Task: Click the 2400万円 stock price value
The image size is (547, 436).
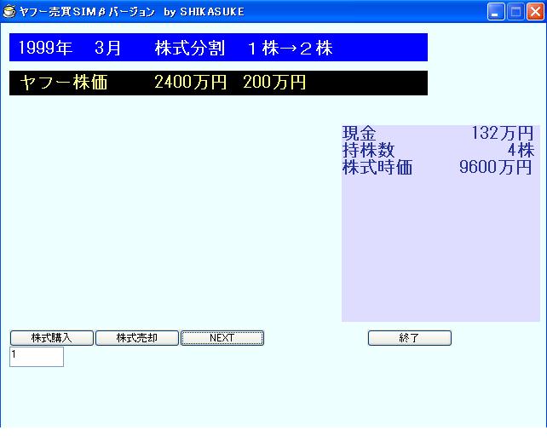Action: click(x=191, y=83)
